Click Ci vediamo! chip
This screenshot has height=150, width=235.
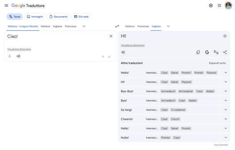pos(178,110)
